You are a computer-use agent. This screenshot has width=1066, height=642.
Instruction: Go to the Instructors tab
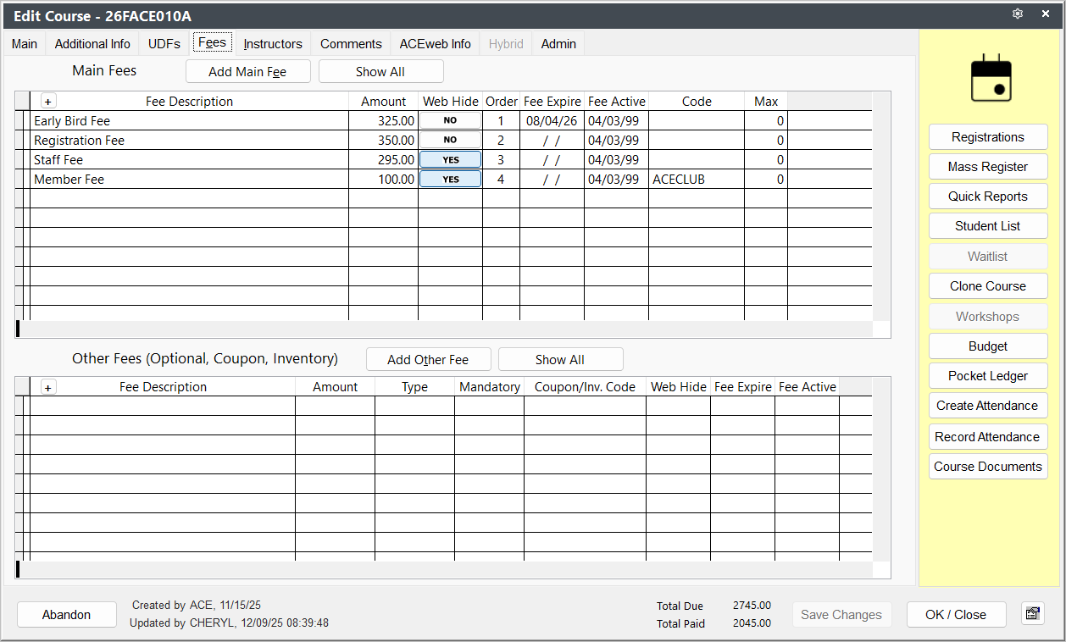tap(273, 44)
